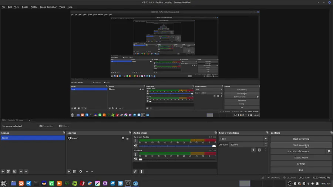This screenshot has height=187, width=333.
Task: Move the scene down with the arrow
Action: point(26,171)
